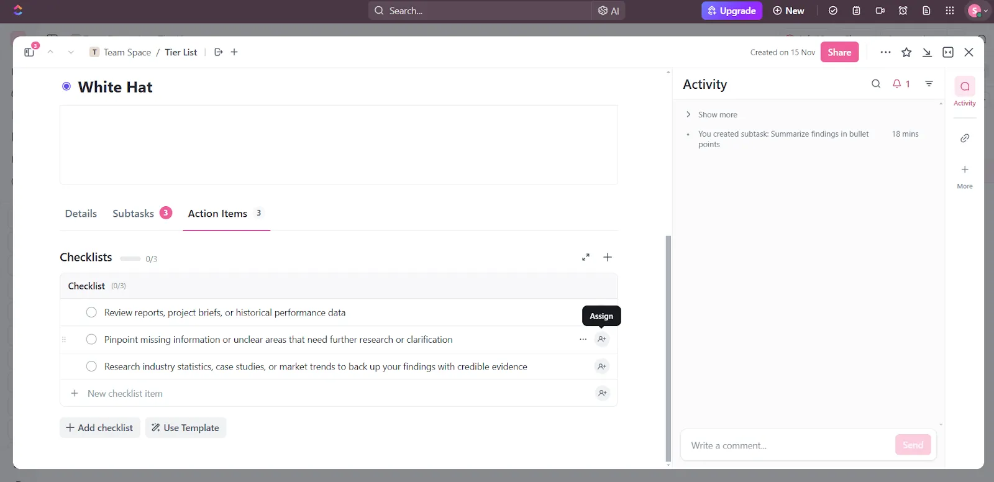Toggle the task sidebar panel icon
The image size is (994, 482).
(29, 52)
